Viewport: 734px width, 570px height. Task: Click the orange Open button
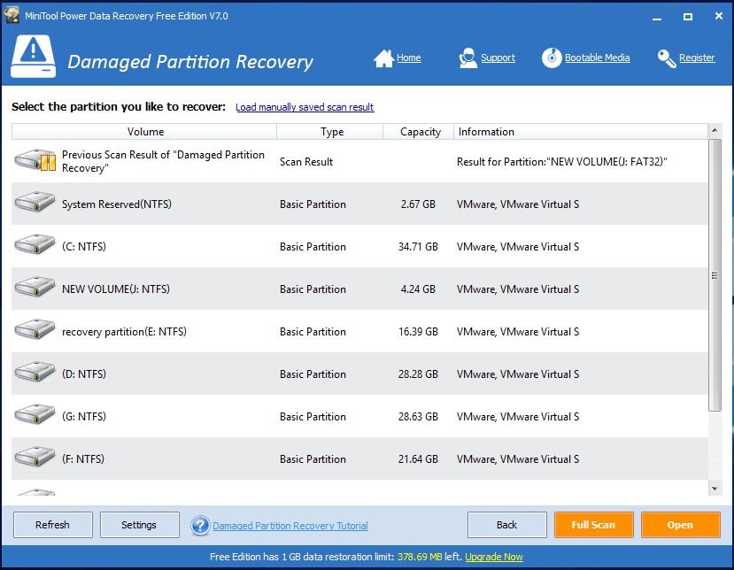click(x=680, y=525)
